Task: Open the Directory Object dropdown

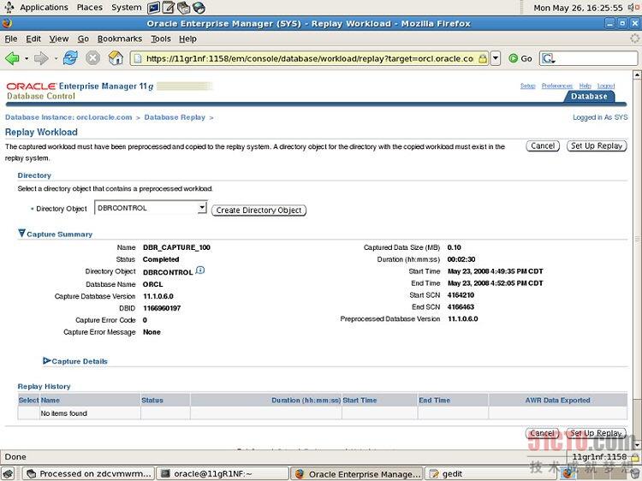Action: pyautogui.click(x=202, y=208)
